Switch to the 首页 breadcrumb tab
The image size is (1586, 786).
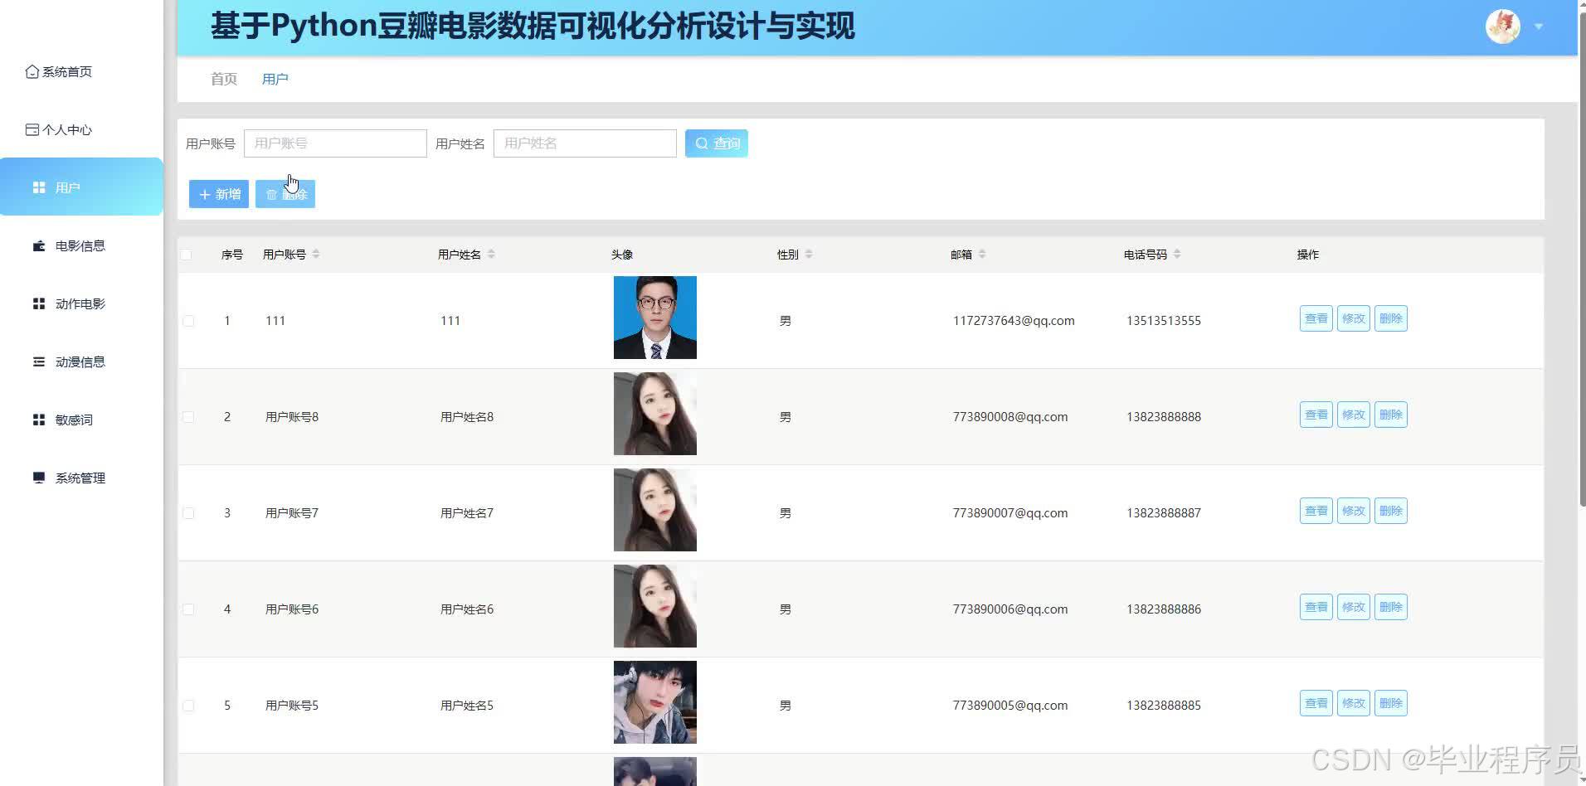tap(222, 78)
